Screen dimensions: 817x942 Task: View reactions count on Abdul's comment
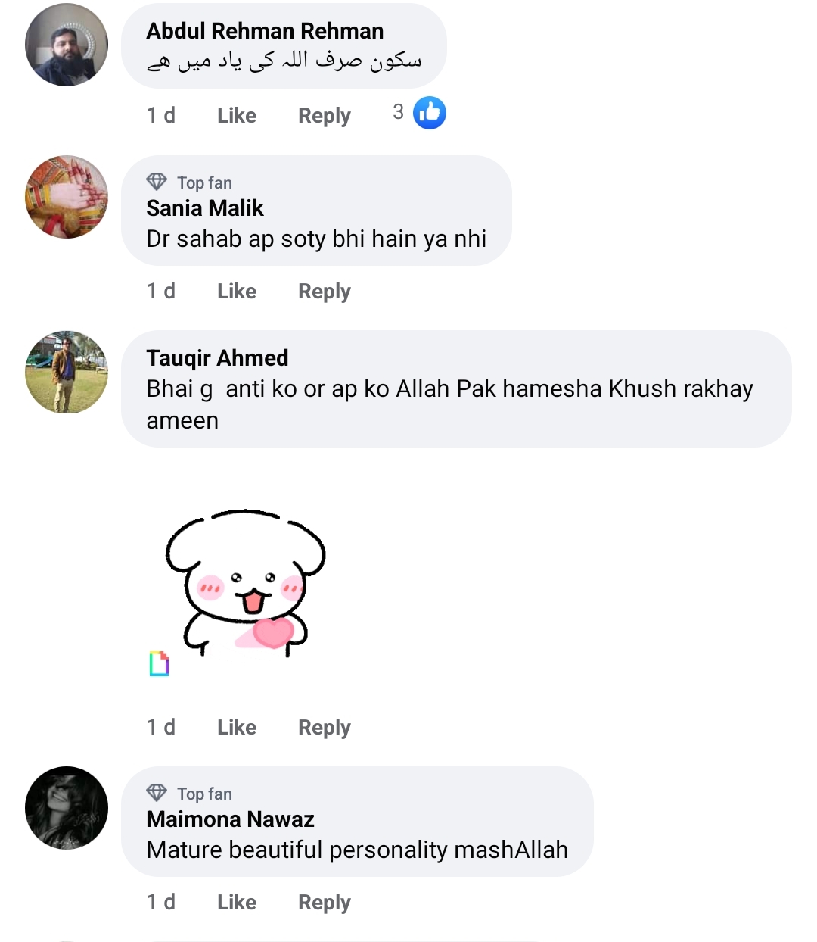click(399, 113)
